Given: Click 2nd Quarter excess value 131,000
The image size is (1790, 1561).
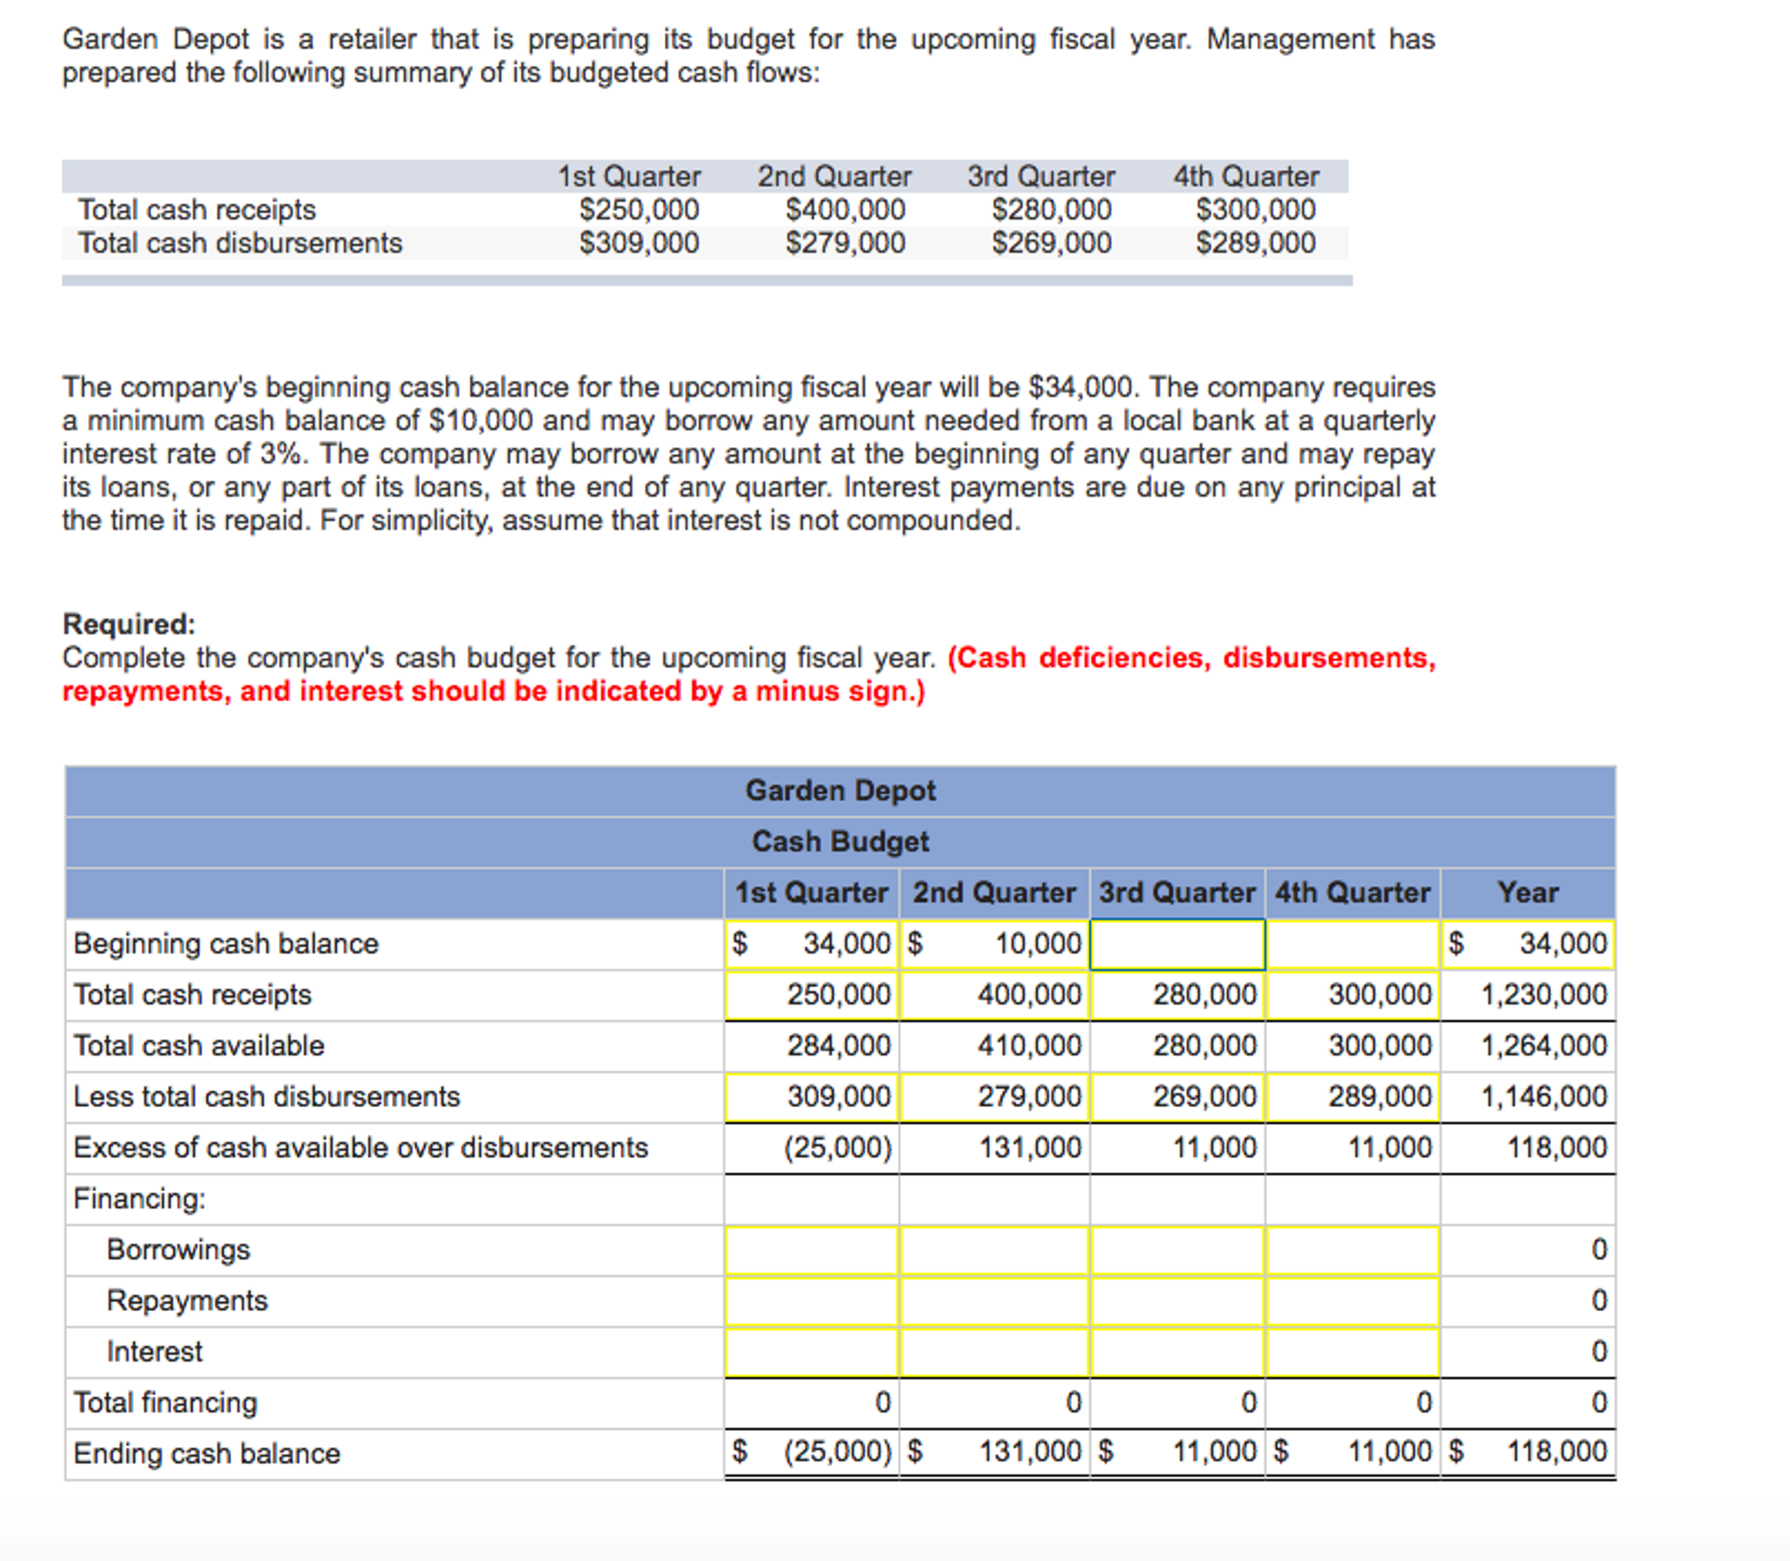Looking at the screenshot, I should coord(1031,1147).
